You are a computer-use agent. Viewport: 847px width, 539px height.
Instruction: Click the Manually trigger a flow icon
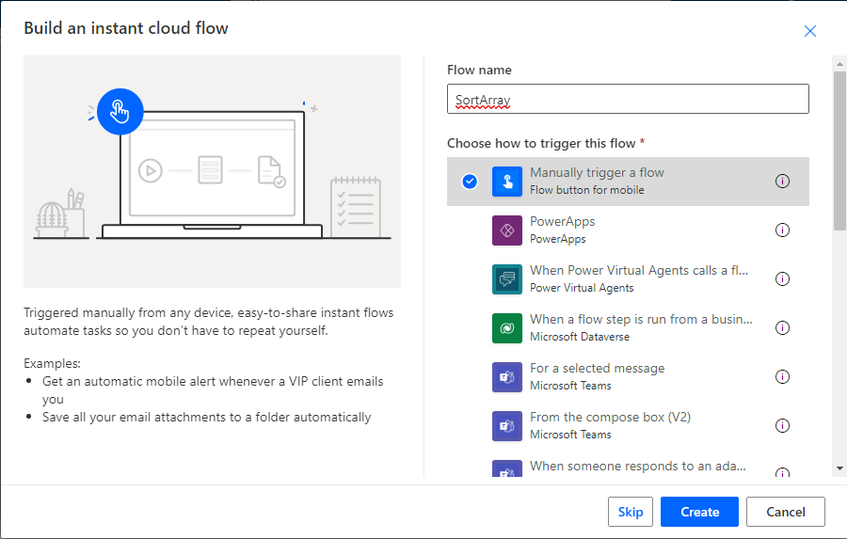pos(506,182)
